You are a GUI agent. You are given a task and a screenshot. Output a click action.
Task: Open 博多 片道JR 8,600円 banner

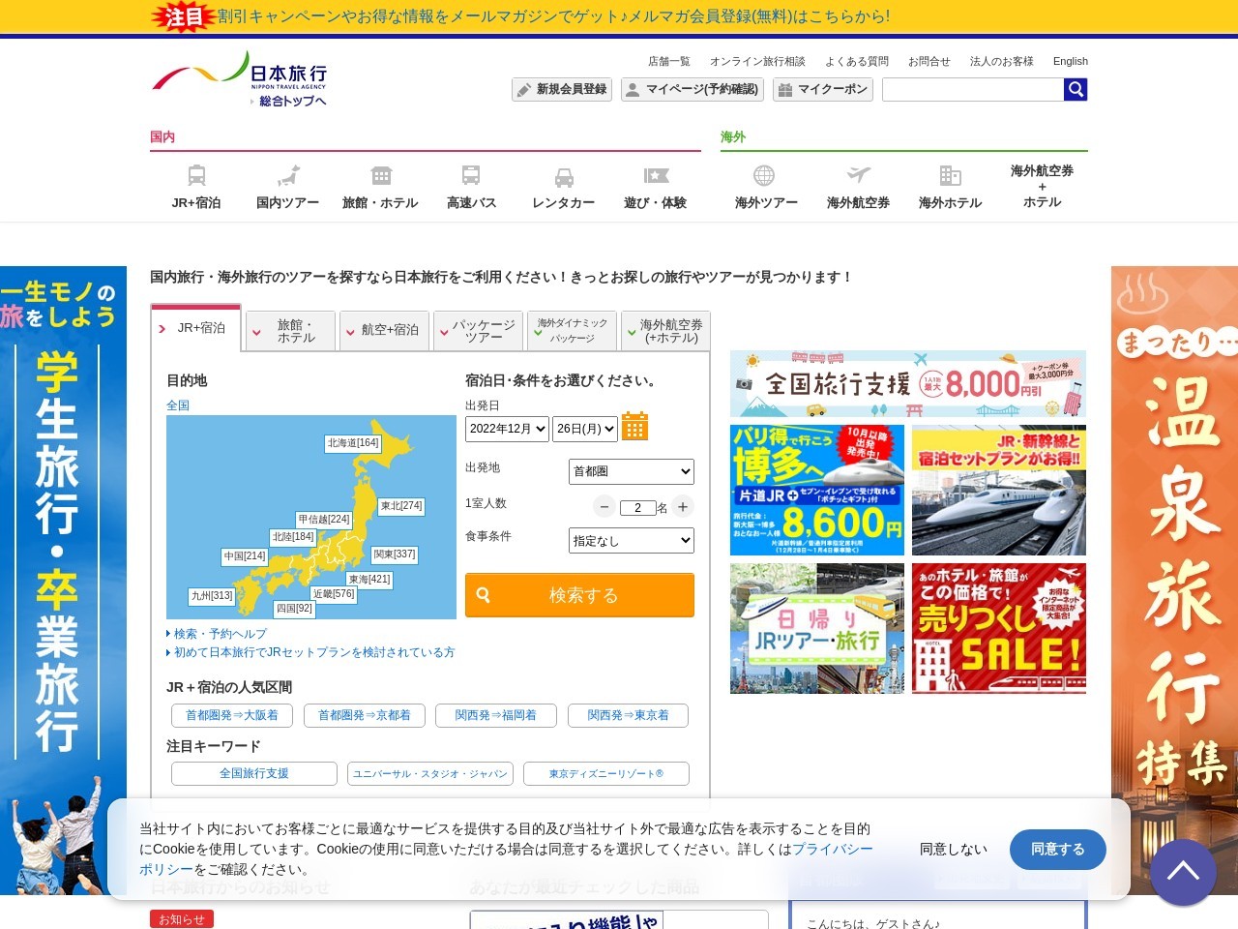coord(817,491)
